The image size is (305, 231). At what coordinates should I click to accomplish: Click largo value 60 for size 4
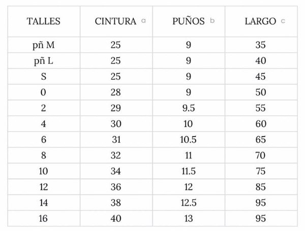[261, 124]
